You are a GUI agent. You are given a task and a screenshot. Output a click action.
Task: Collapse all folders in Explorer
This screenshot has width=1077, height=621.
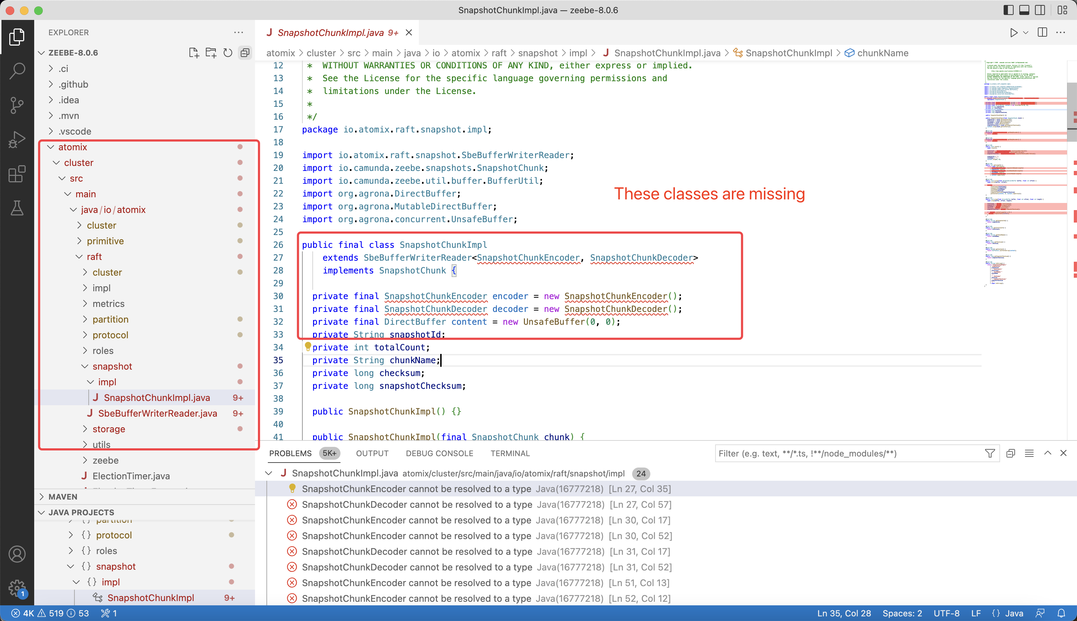[x=245, y=52]
